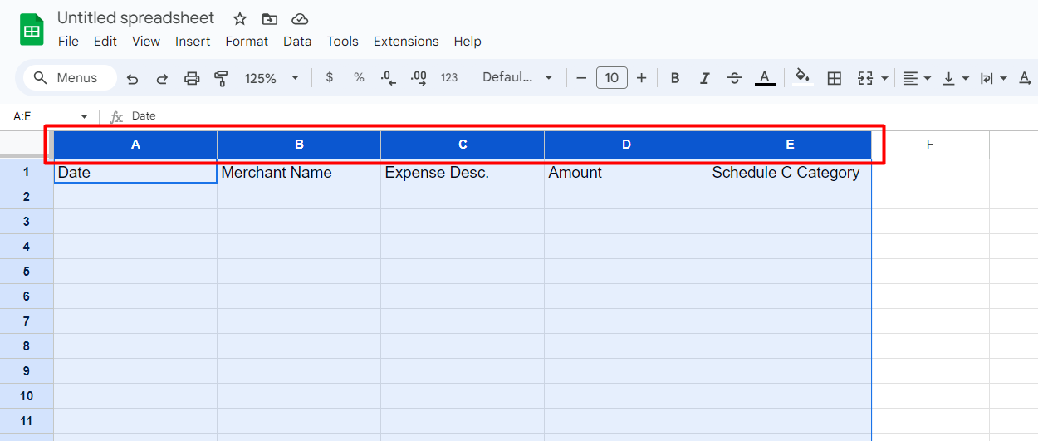Click the select-all corner box

point(27,145)
